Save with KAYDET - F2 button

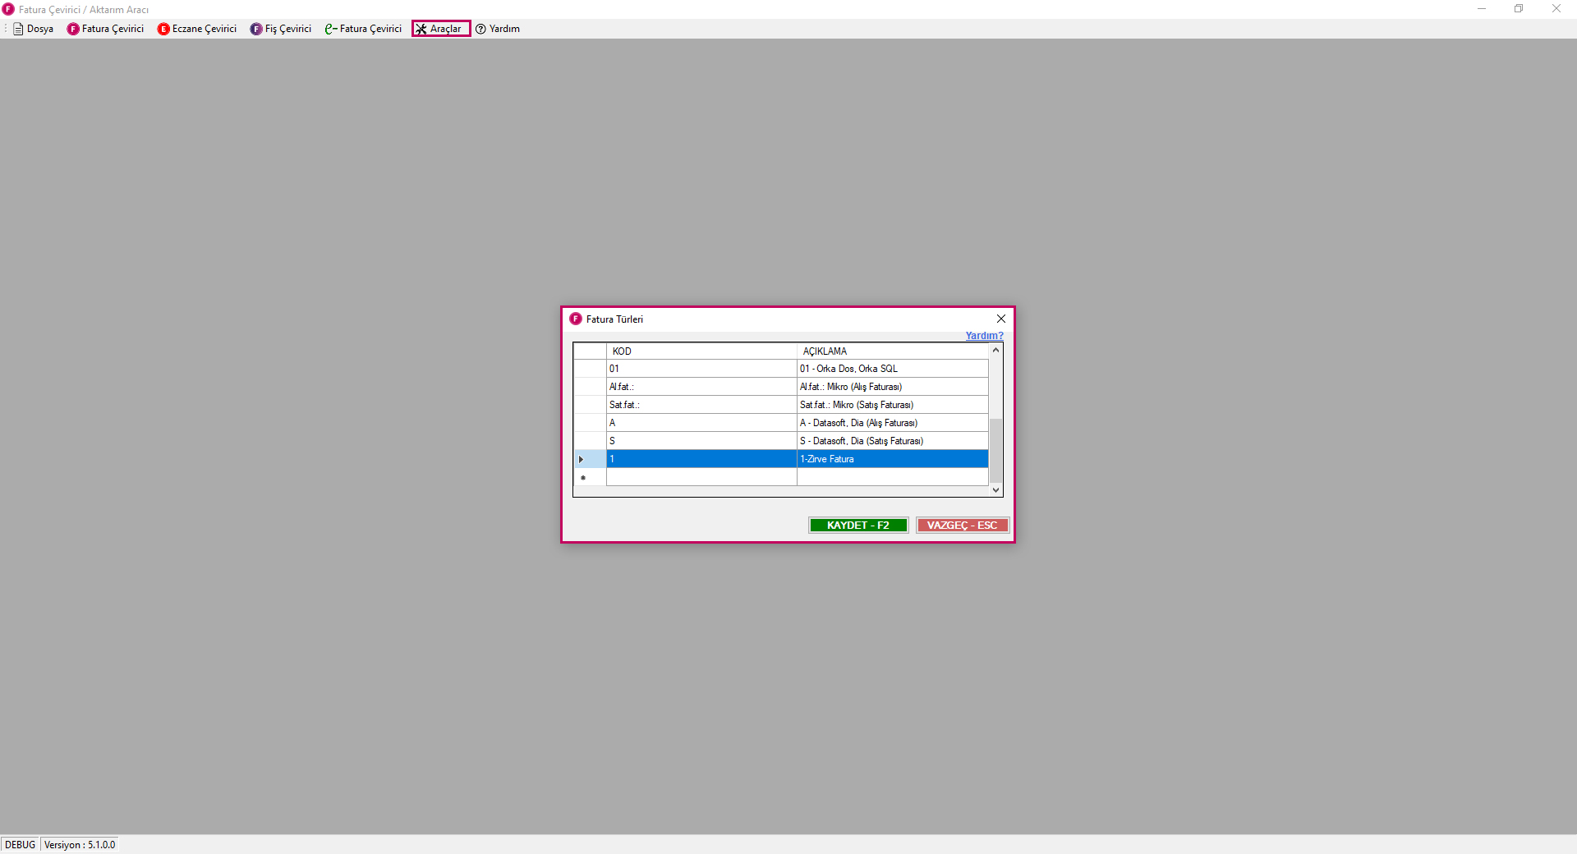click(858, 525)
